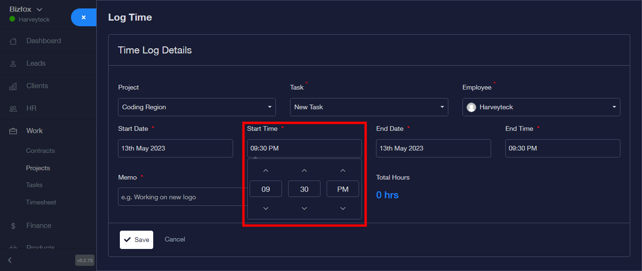This screenshot has height=271, width=642.
Task: Collapse the sidebar with the left arrow
Action: coord(10,260)
